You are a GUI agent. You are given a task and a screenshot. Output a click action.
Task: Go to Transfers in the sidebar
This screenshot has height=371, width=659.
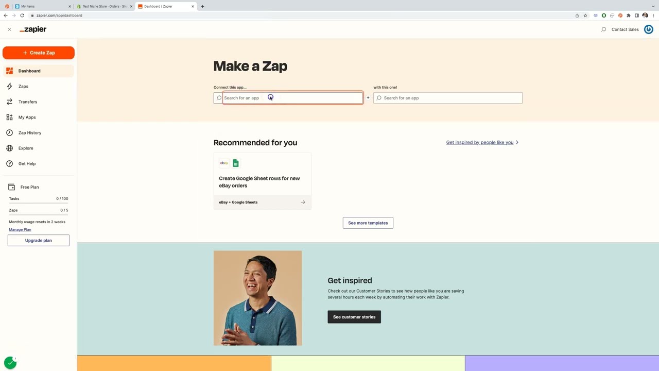coord(39,102)
